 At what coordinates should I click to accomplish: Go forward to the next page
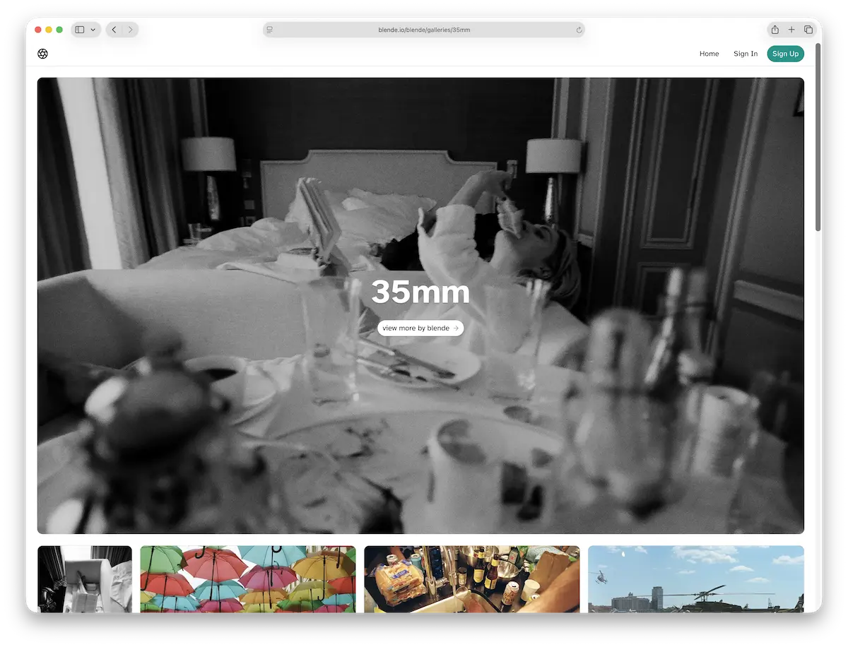point(130,30)
